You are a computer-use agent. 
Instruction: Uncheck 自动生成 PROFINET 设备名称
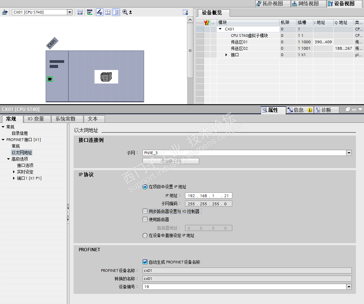145,262
